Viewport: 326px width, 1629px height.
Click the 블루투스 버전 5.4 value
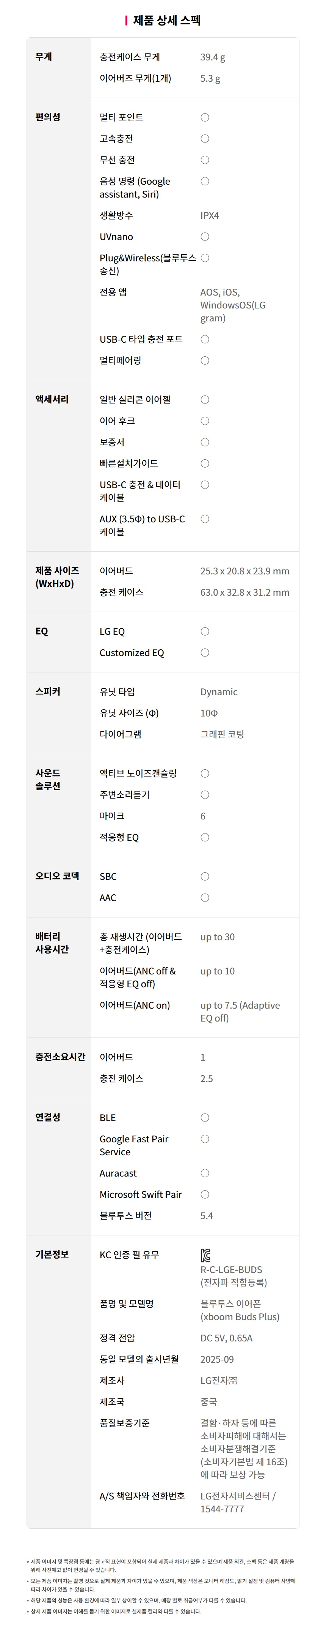click(206, 1215)
